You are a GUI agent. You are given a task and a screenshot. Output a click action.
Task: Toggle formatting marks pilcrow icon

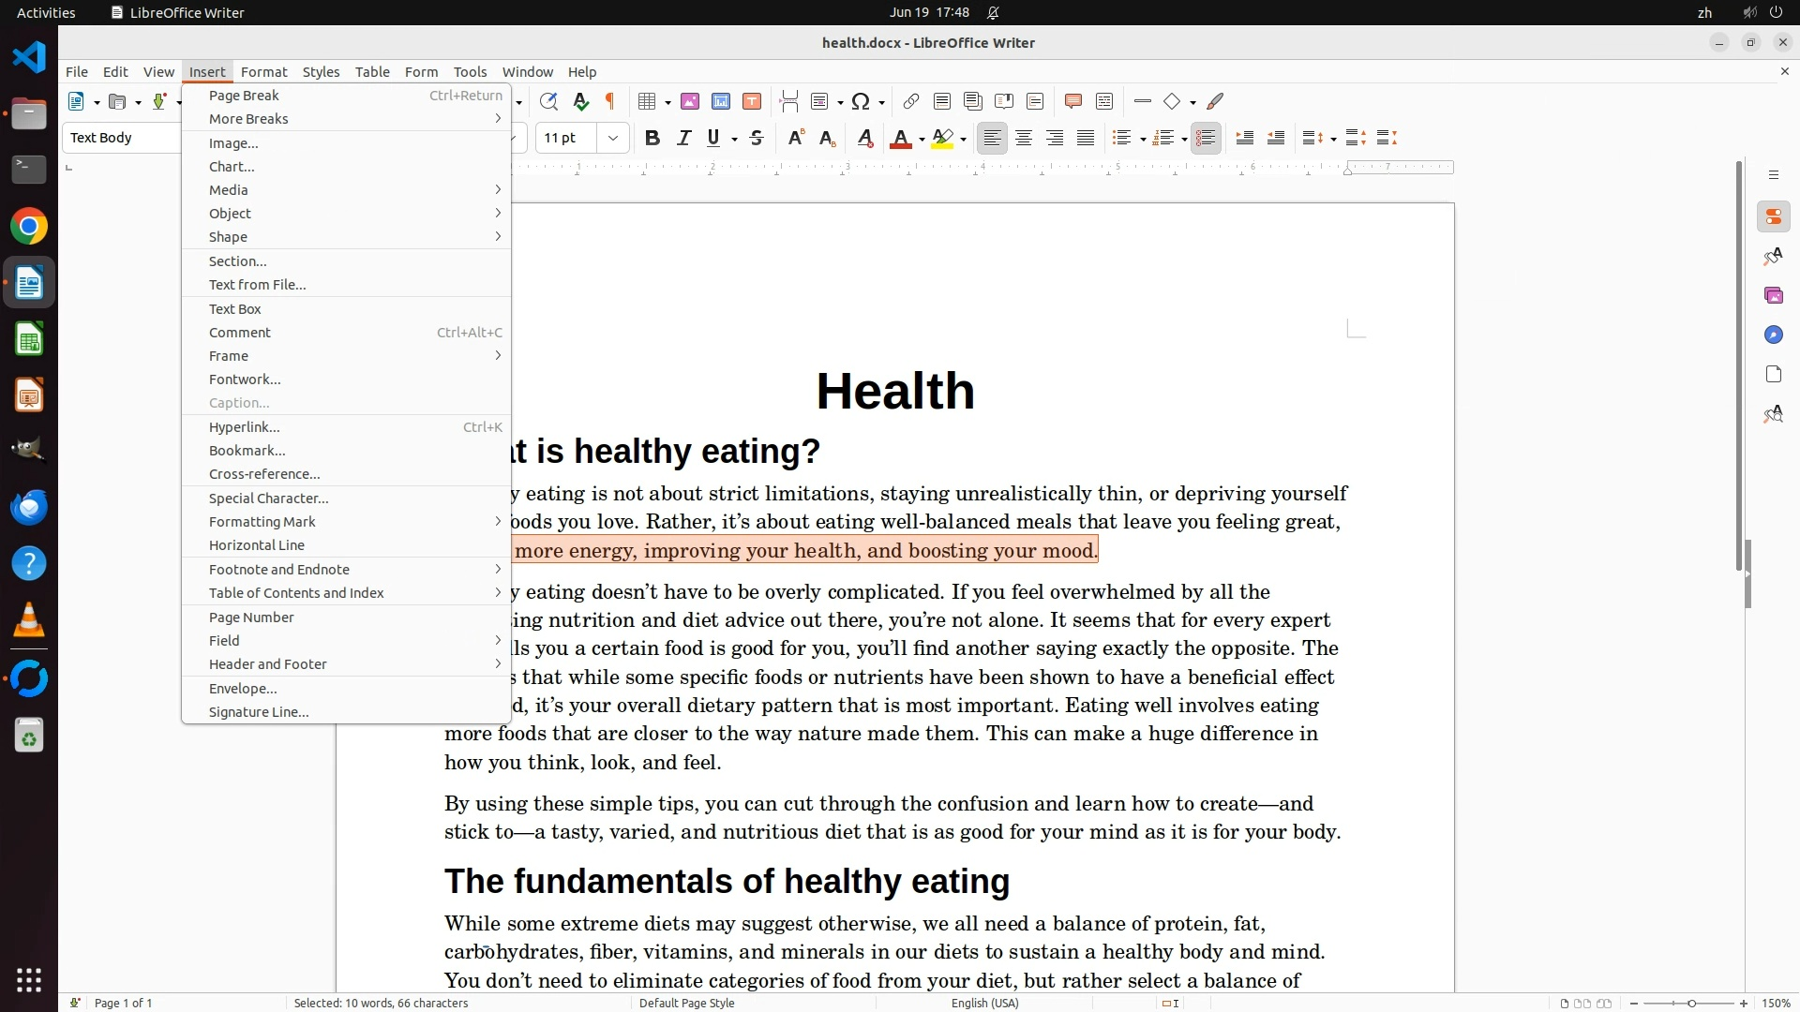(610, 101)
